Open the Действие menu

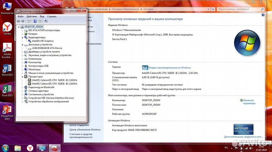(32, 17)
